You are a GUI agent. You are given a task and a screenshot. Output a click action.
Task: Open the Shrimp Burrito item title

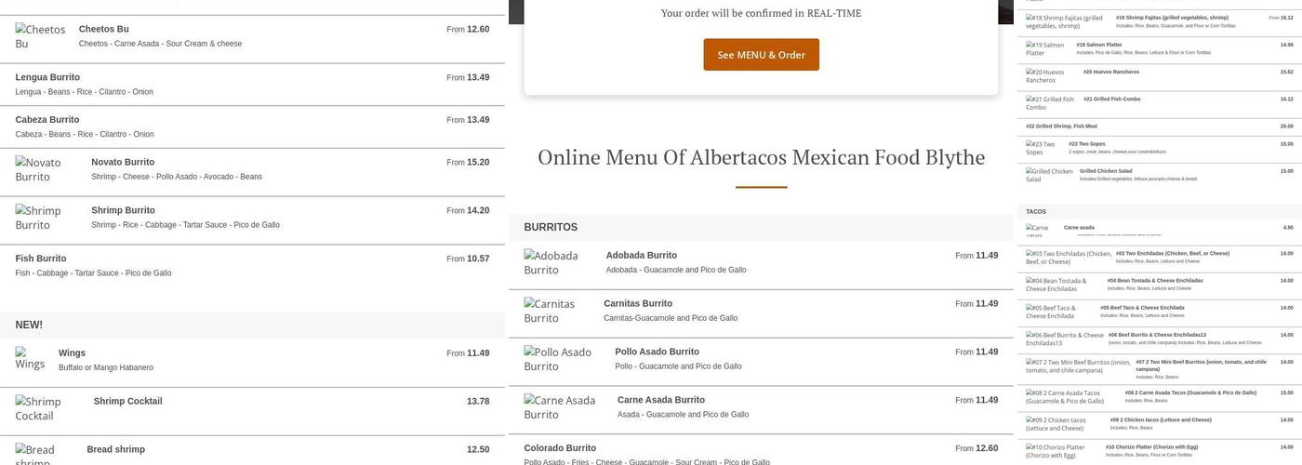point(123,210)
